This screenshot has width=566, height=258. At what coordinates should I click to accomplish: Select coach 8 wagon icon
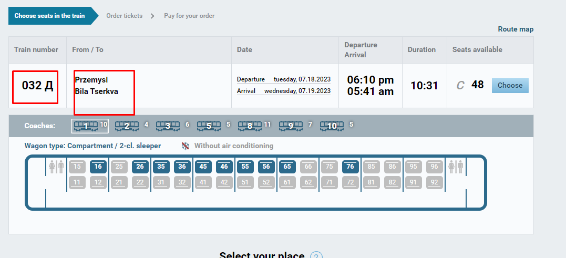(250, 126)
